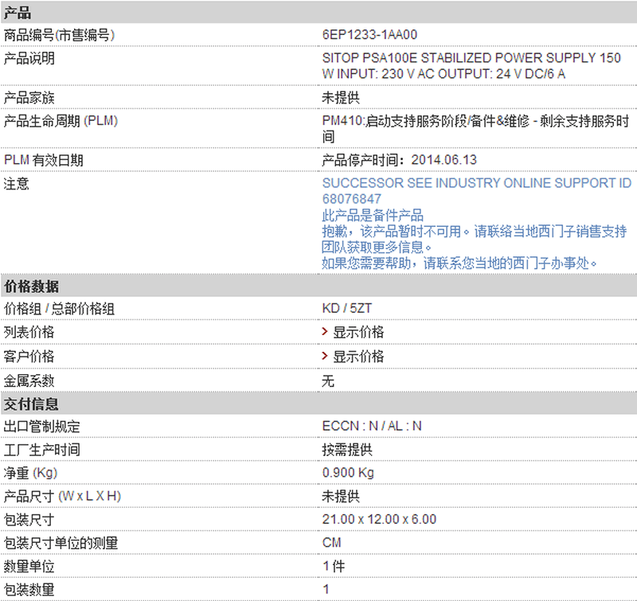Image resolution: width=637 pixels, height=601 pixels.
Task: Click the 产品生命周期 (PLM) label
Action: pyautogui.click(x=61, y=121)
